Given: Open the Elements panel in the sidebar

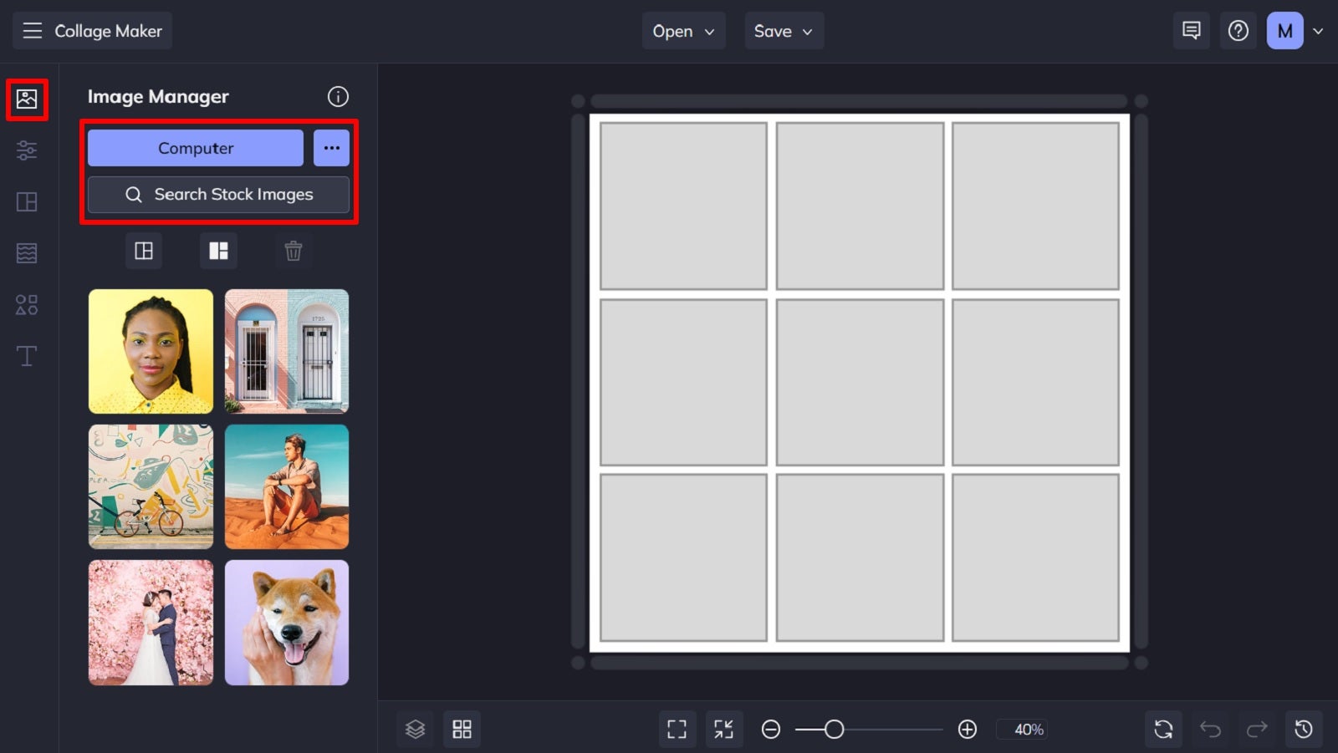Looking at the screenshot, I should pyautogui.click(x=27, y=304).
